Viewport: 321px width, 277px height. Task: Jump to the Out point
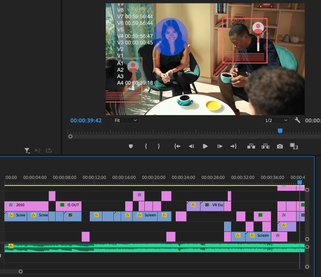tap(233, 146)
